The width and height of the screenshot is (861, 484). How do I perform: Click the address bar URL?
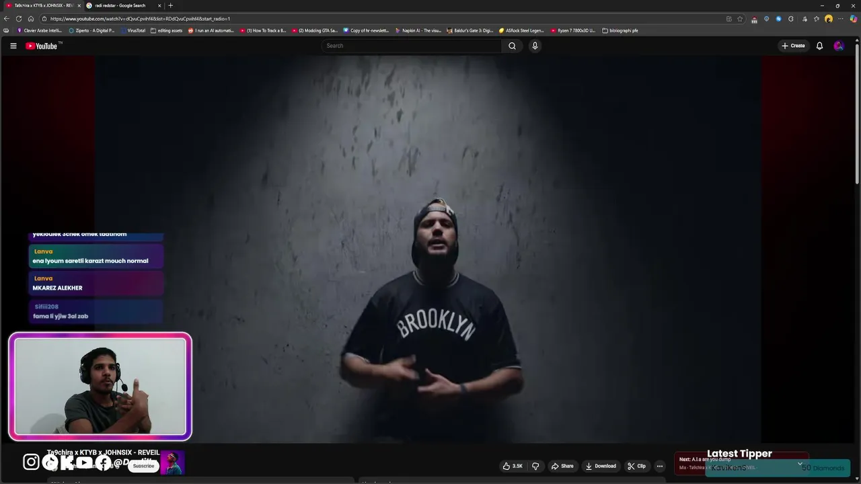tap(140, 19)
